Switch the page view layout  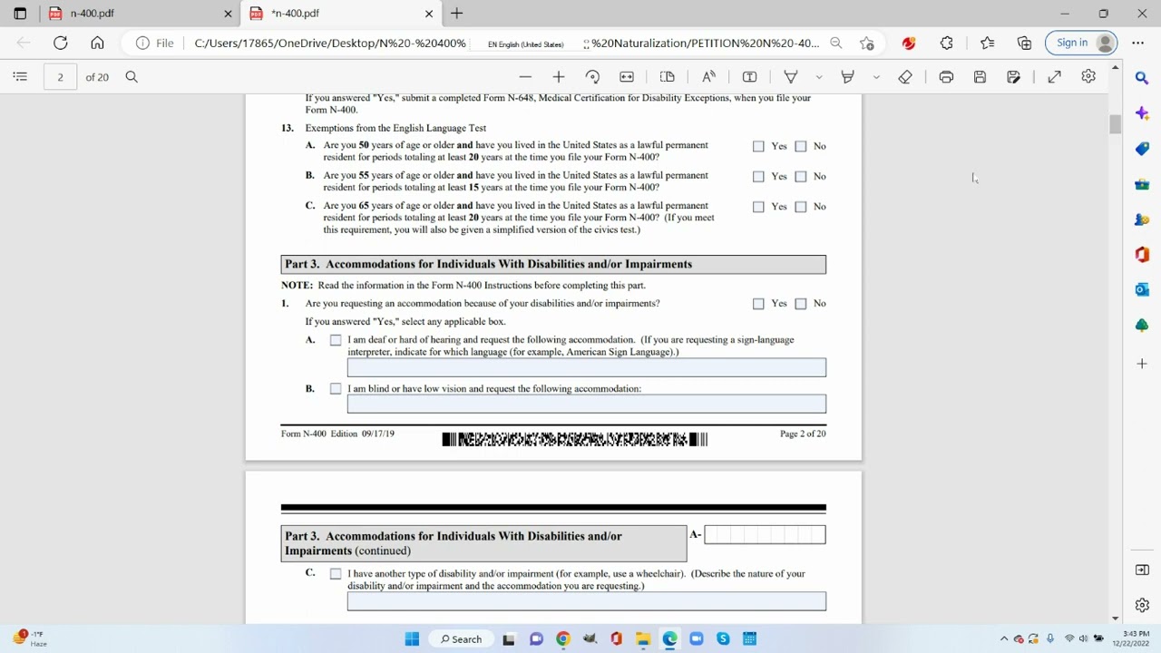[x=668, y=77]
